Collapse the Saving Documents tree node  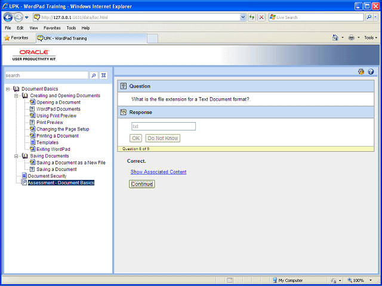coord(16,156)
